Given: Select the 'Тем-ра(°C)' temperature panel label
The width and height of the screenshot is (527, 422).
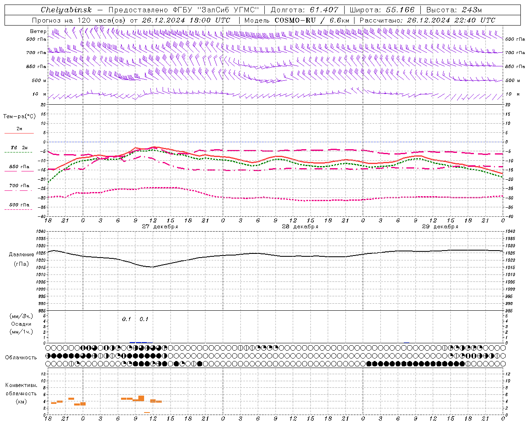Looking at the screenshot, I should click(19, 117).
